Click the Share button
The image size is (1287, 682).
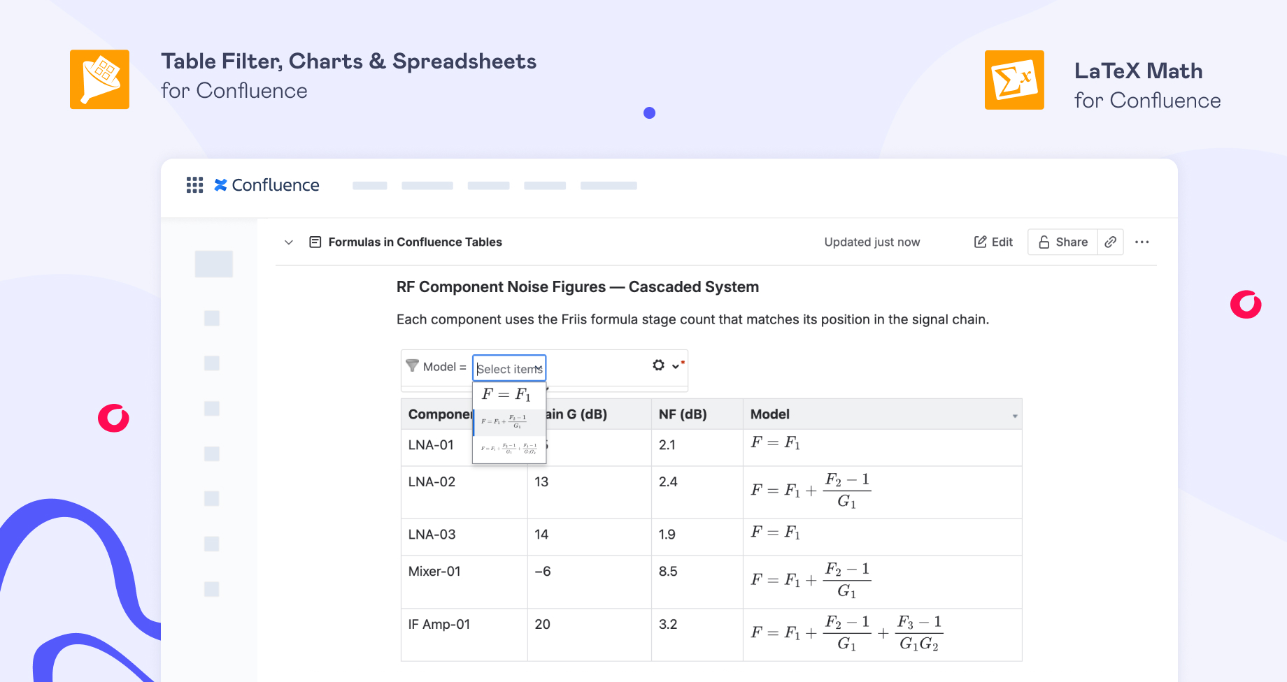pos(1062,242)
